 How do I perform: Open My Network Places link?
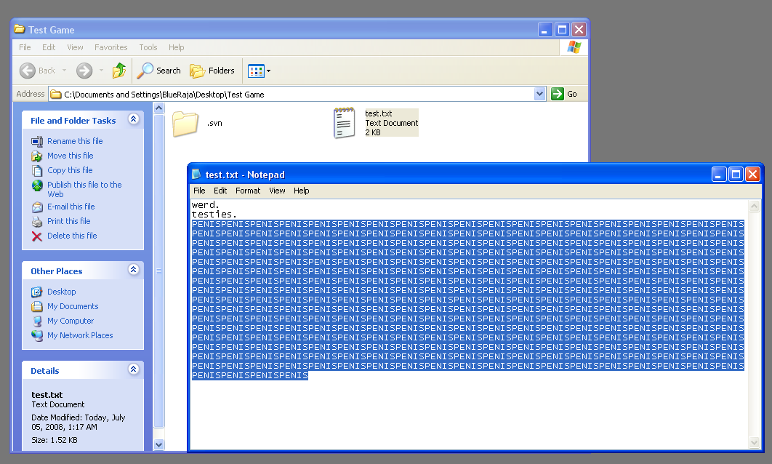tap(80, 335)
